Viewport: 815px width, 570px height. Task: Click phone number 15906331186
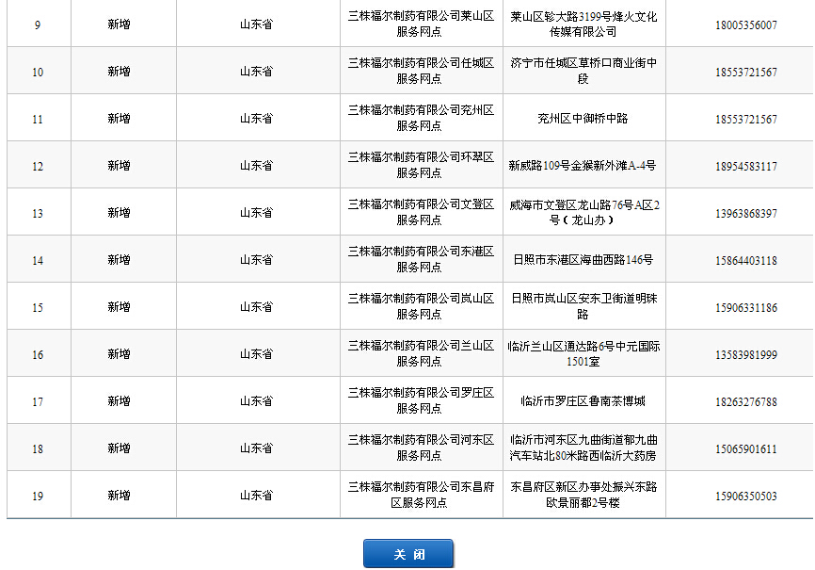[x=746, y=308]
